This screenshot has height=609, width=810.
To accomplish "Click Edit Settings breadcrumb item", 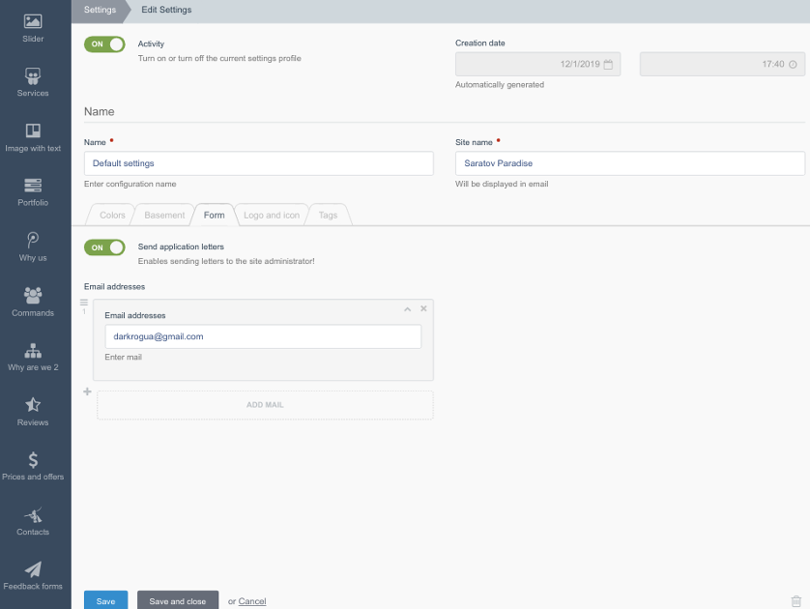I will tap(166, 10).
